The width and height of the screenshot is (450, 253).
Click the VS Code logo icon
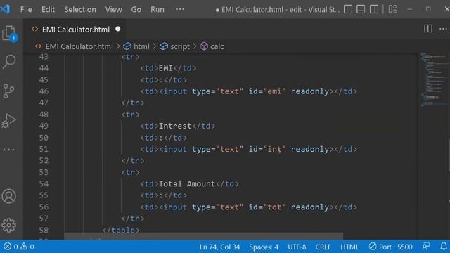coord(5,9)
